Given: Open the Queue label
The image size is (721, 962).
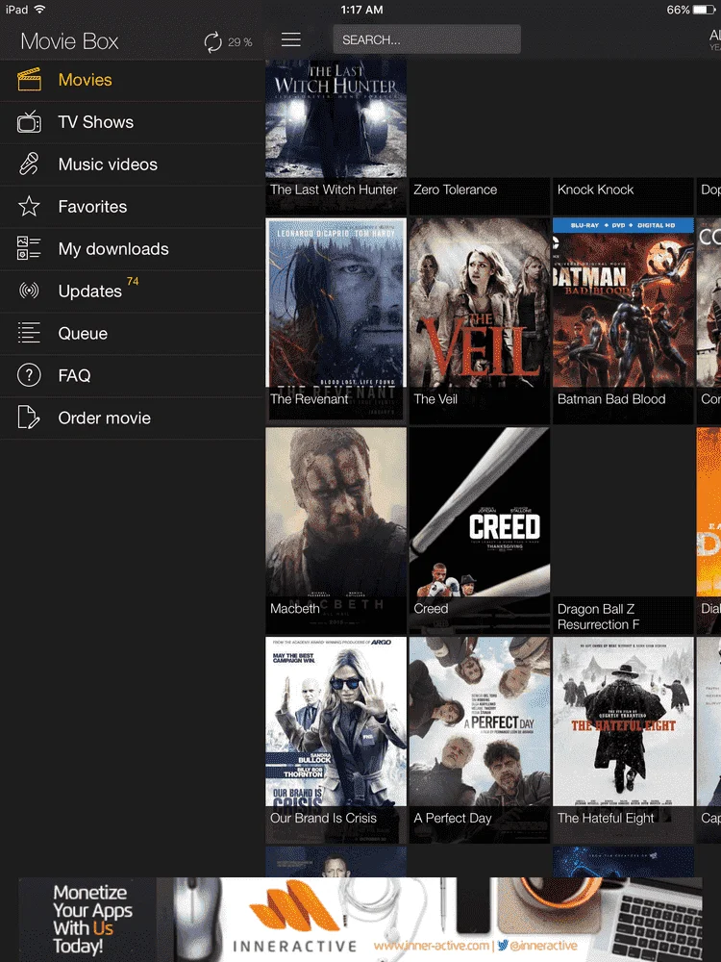Looking at the screenshot, I should click(83, 333).
